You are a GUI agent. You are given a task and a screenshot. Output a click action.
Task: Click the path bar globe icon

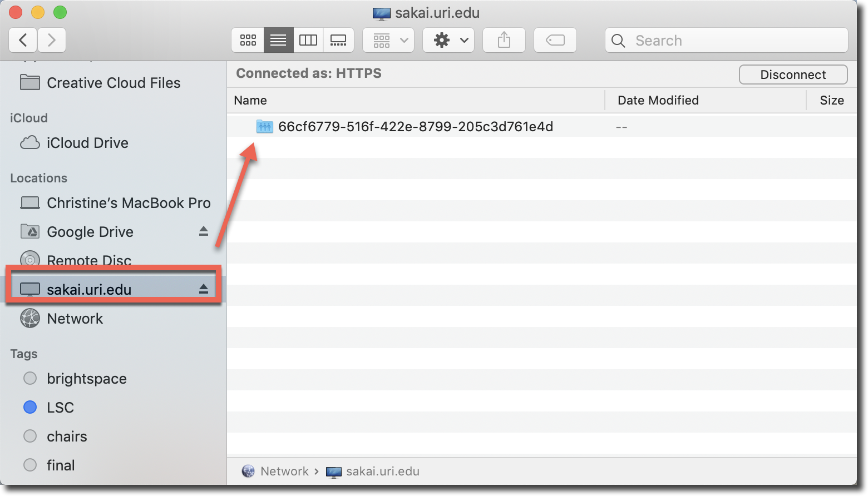pyautogui.click(x=248, y=472)
